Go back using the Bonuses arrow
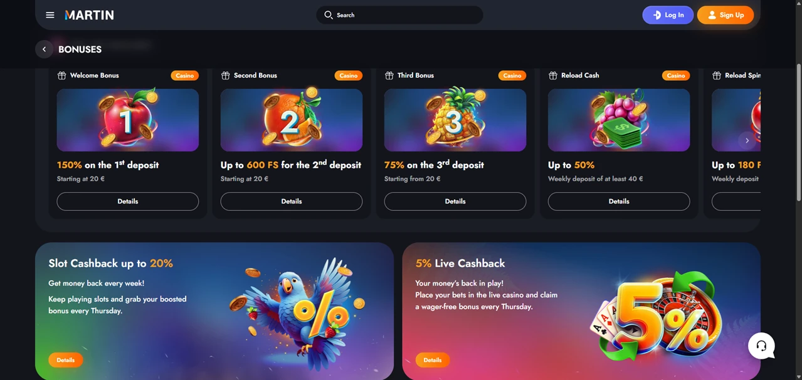802x380 pixels. 44,49
